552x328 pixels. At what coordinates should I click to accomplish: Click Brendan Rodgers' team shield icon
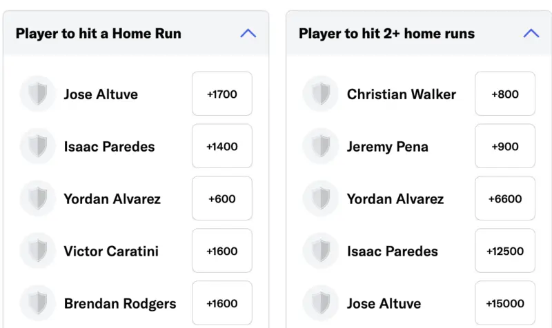(38, 303)
